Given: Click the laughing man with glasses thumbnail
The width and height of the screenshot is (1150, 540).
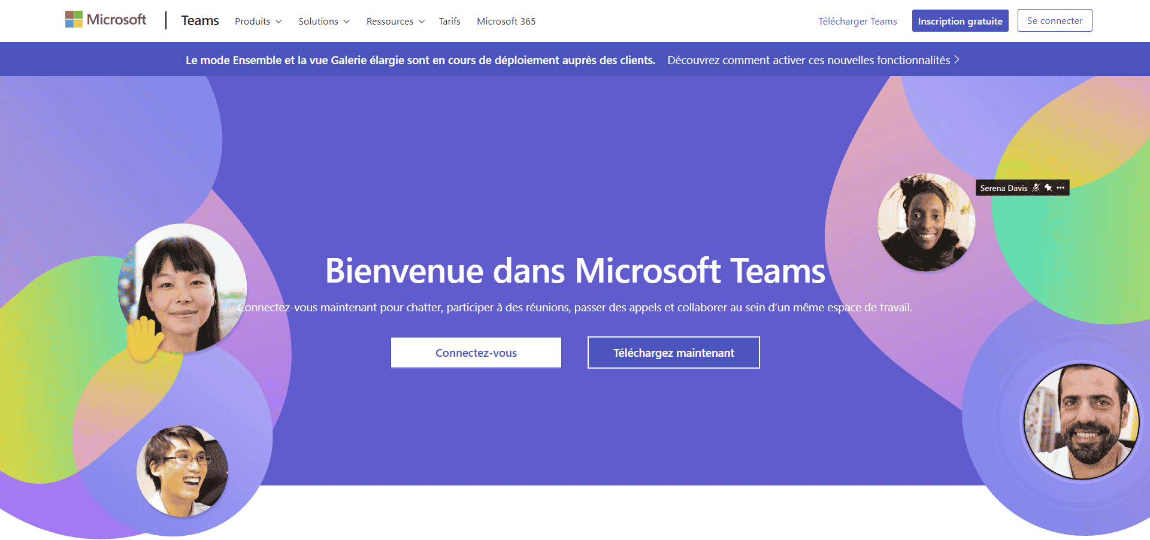Looking at the screenshot, I should pyautogui.click(x=183, y=470).
